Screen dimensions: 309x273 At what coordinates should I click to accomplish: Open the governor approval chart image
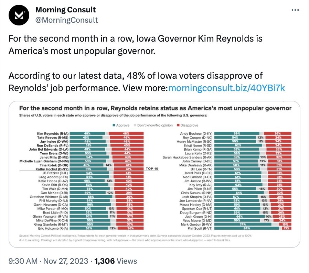coord(154,174)
